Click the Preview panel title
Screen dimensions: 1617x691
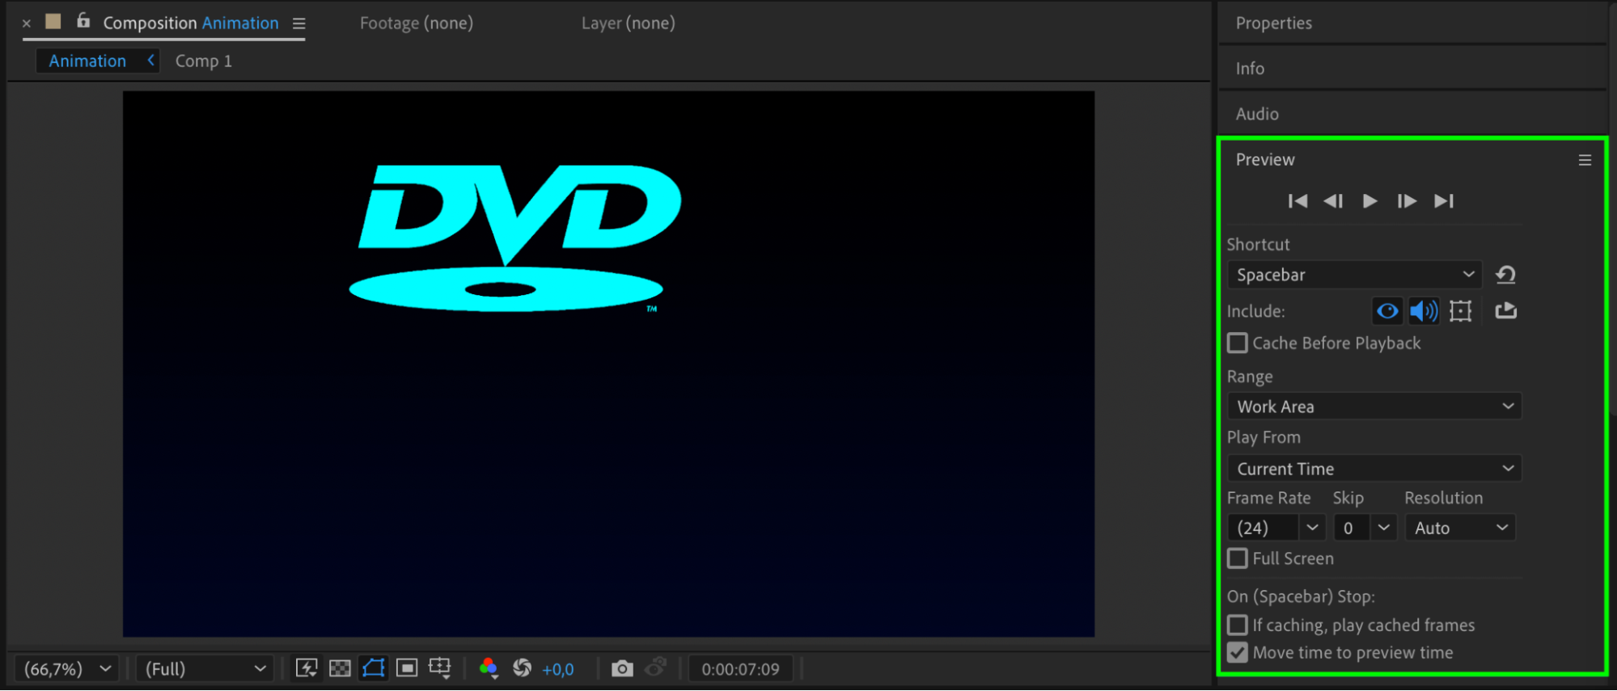1265,160
